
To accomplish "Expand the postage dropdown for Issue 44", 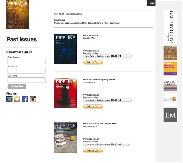I will tap(107, 56).
